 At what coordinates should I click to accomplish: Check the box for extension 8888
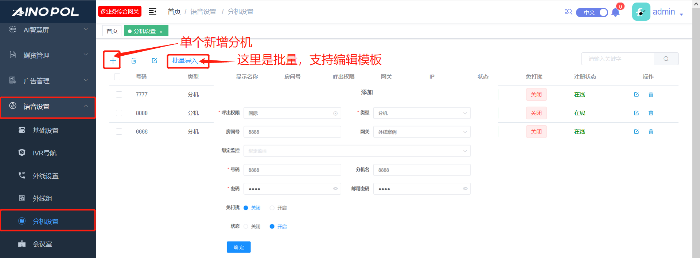(119, 113)
